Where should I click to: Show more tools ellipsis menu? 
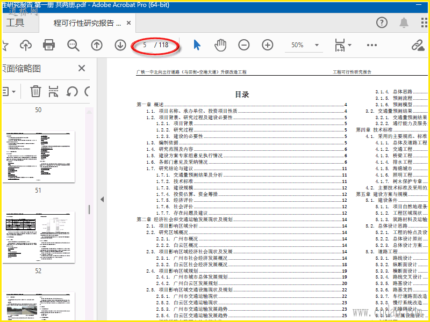371,45
